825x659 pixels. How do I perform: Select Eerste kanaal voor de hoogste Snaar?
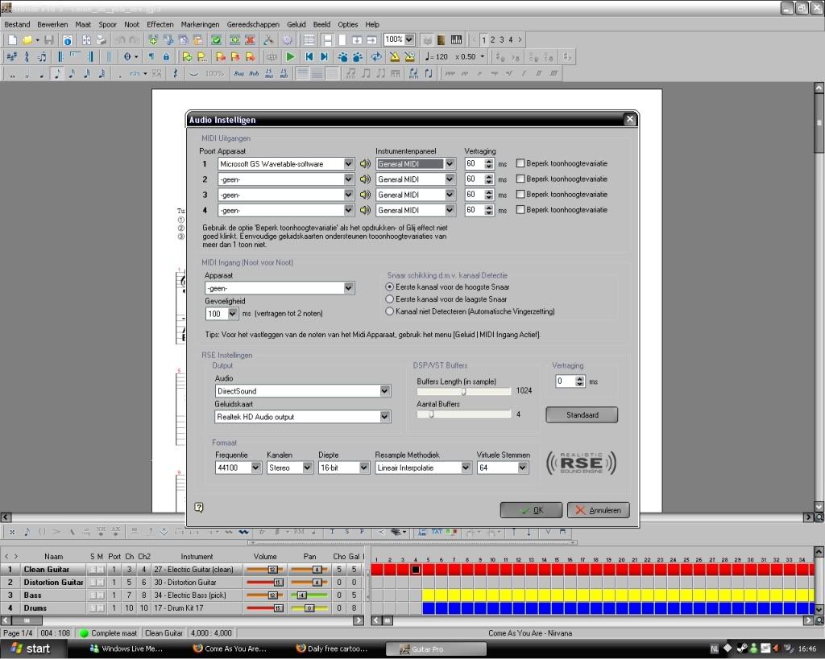pos(389,287)
